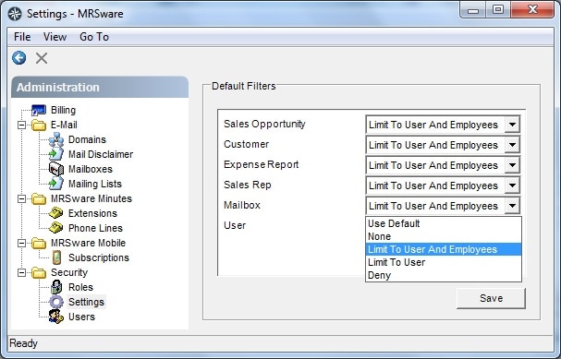
Task: Click the Roles padlock icon
Action: point(56,287)
